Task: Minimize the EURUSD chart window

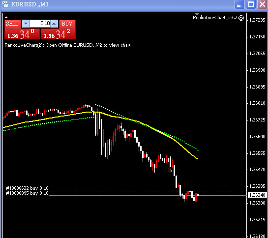Action: tap(239, 4)
